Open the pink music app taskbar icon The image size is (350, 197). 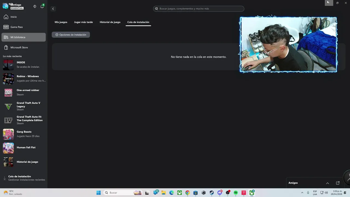tap(244, 193)
